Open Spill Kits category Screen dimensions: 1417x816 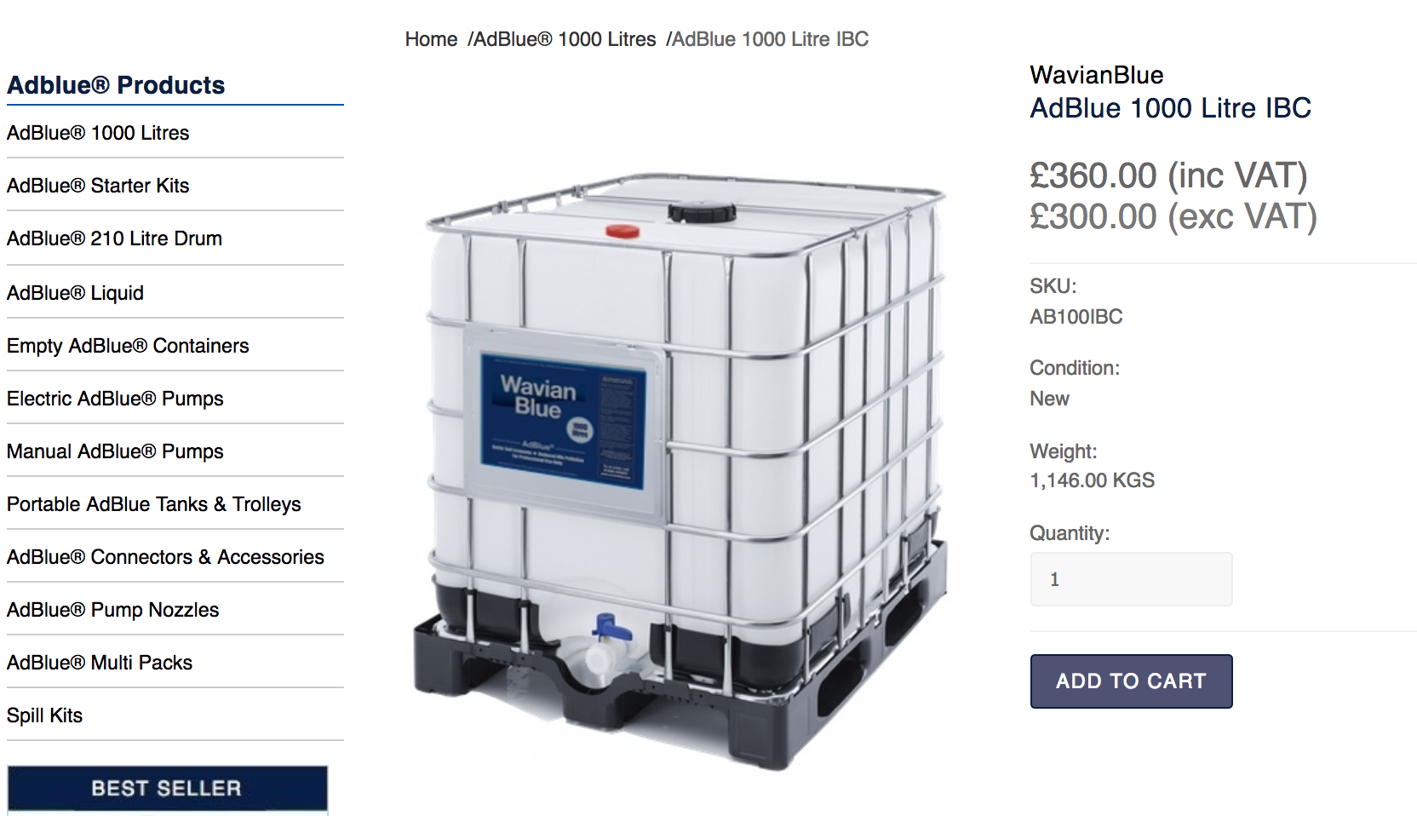coord(44,715)
